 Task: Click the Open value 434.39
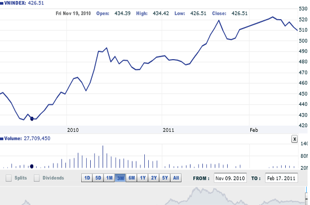122,14
